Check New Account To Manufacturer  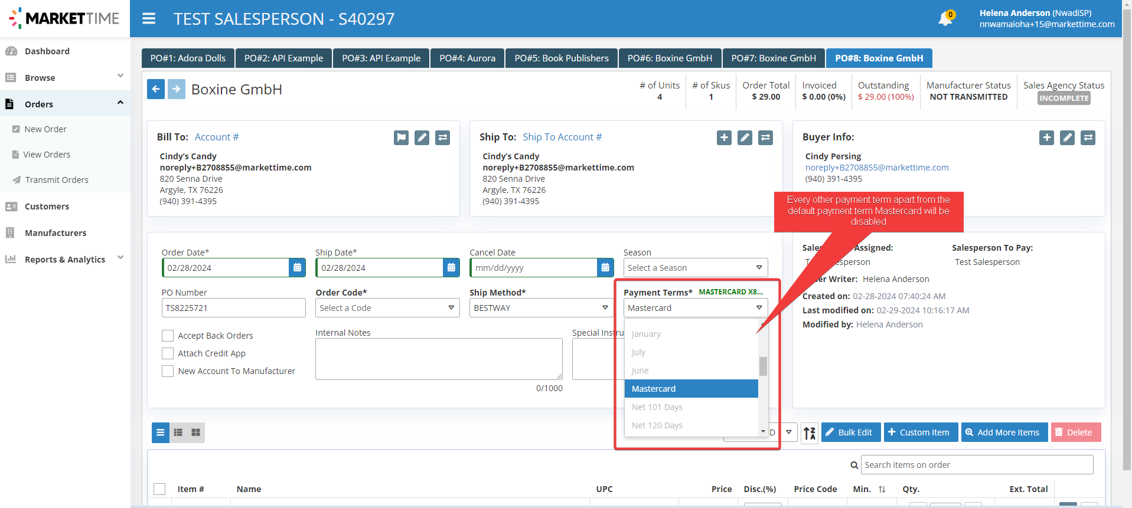coord(168,371)
